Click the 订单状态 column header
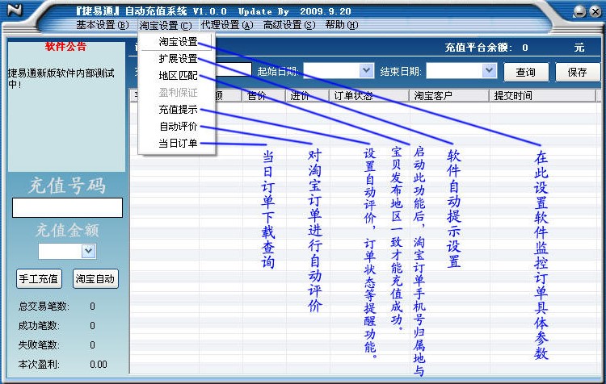 coord(369,96)
